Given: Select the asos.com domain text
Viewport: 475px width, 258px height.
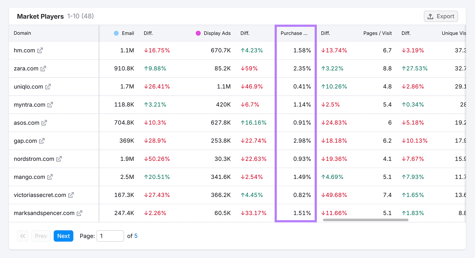Looking at the screenshot, I should (x=26, y=123).
